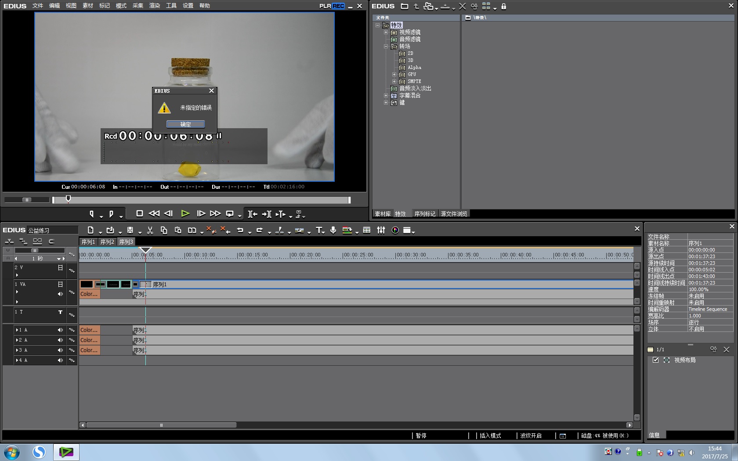Open the timeline scale dropdown showing 1 秒
This screenshot has height=461, width=738.
(58, 259)
